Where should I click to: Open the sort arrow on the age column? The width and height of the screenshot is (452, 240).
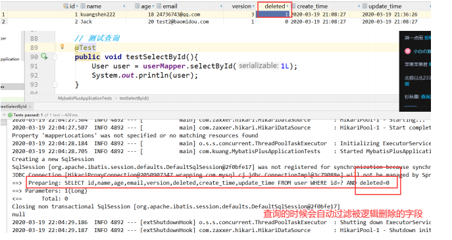pyautogui.click(x=153, y=7)
